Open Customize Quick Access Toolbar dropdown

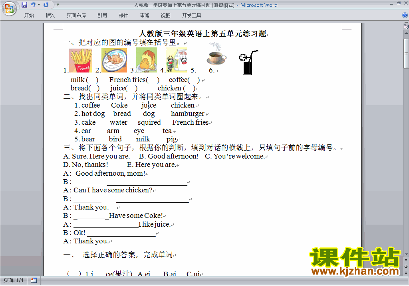[x=58, y=5]
